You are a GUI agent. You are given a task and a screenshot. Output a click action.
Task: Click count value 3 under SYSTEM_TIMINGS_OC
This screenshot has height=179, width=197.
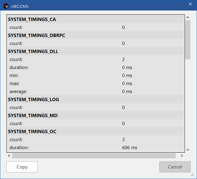tap(123, 139)
